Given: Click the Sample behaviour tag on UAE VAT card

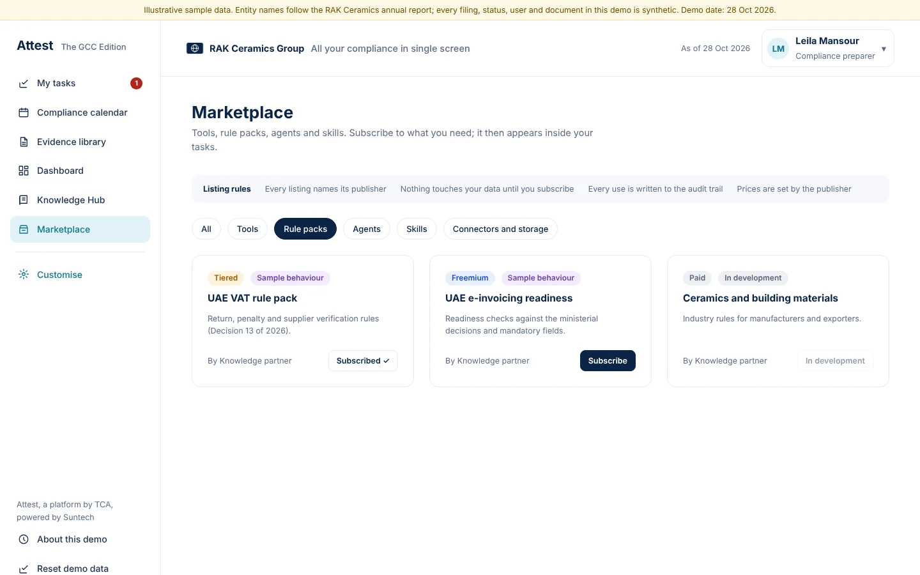Looking at the screenshot, I should (290, 278).
